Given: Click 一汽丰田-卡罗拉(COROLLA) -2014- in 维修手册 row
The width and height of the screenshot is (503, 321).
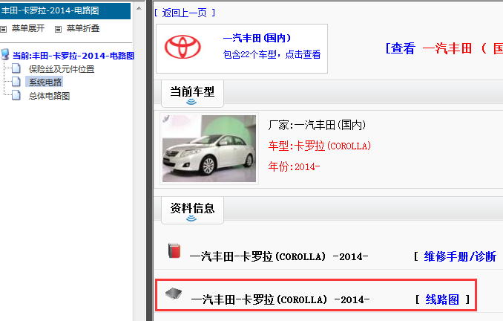Looking at the screenshot, I should [x=279, y=256].
